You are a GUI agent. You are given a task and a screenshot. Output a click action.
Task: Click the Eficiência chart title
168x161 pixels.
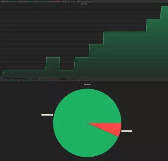(x=88, y=85)
